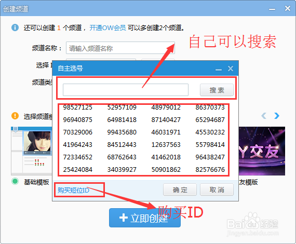This screenshot has height=244, width=296.
Task: Click the ID search input box
Action: [x=126, y=90]
